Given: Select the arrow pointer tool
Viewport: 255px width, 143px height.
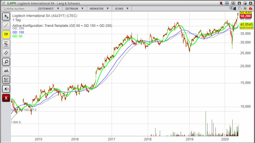Looking at the screenshot, I should click(x=6, y=16).
